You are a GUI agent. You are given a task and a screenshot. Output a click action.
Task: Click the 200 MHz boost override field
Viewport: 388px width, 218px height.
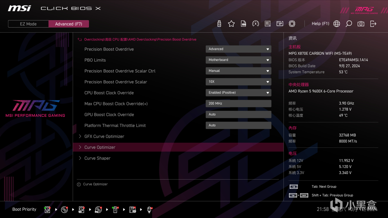238,104
